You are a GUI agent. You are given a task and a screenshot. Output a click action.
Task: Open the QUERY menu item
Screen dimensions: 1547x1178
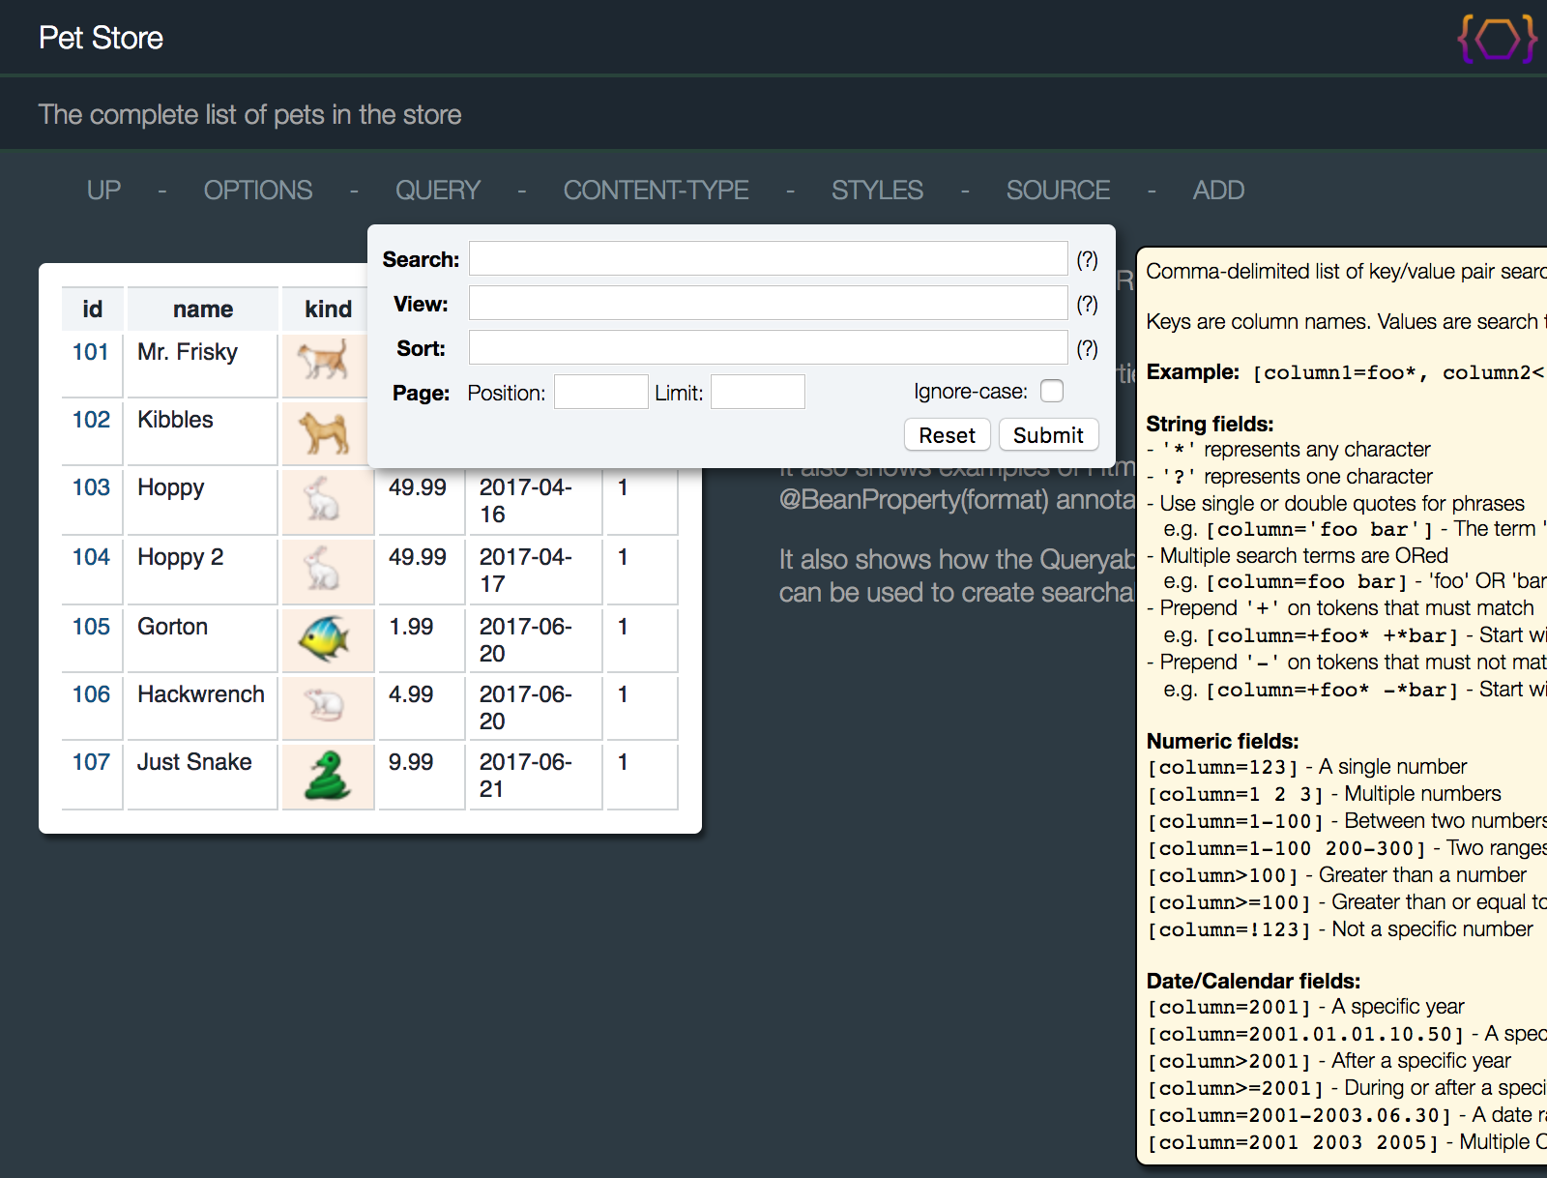pyautogui.click(x=438, y=190)
